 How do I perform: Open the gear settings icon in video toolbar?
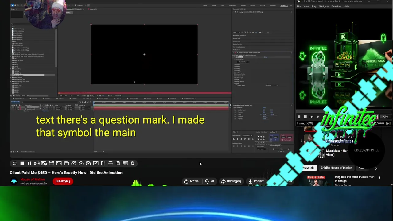[x=133, y=163]
